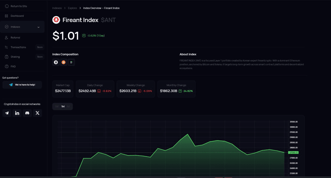331x178 pixels.
Task: Keep 1M timeframe selected on chart
Action: tap(63, 106)
